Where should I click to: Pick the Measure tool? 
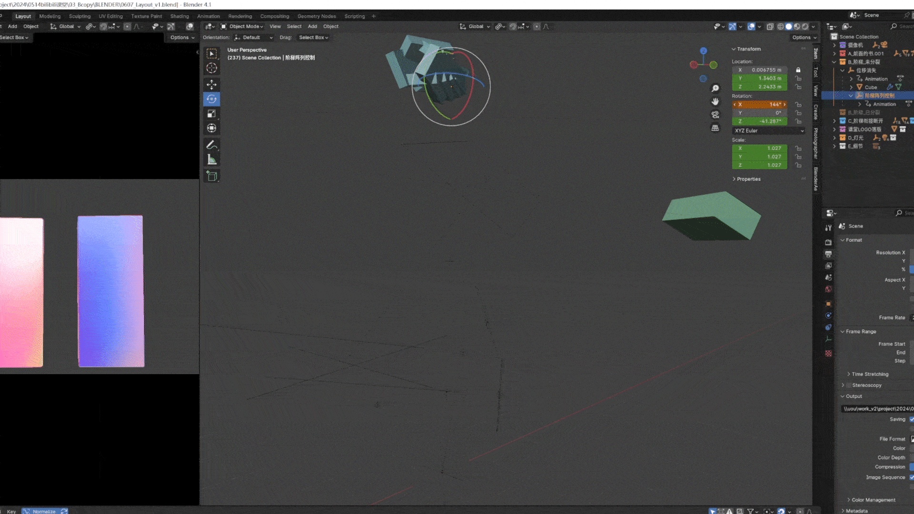click(211, 160)
